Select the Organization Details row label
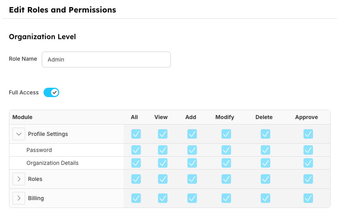 coord(53,163)
